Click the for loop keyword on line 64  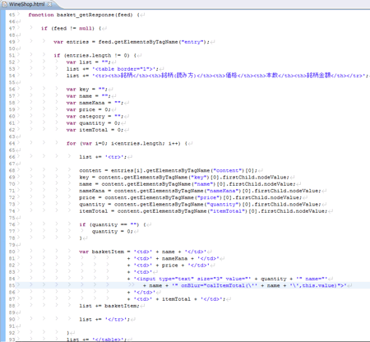71,143
